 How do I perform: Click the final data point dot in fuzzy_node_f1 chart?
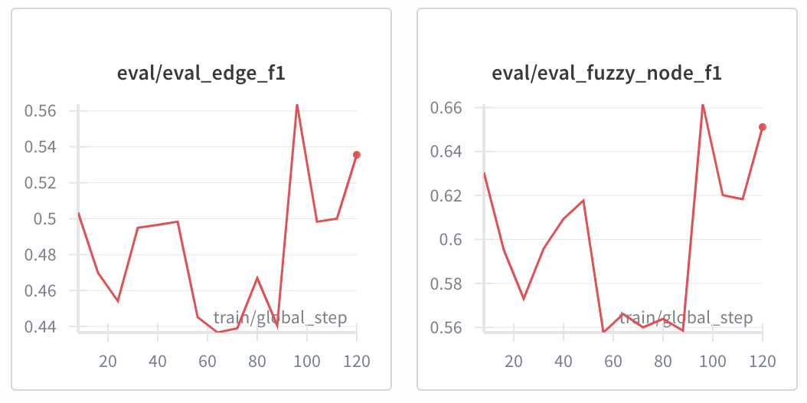(763, 127)
